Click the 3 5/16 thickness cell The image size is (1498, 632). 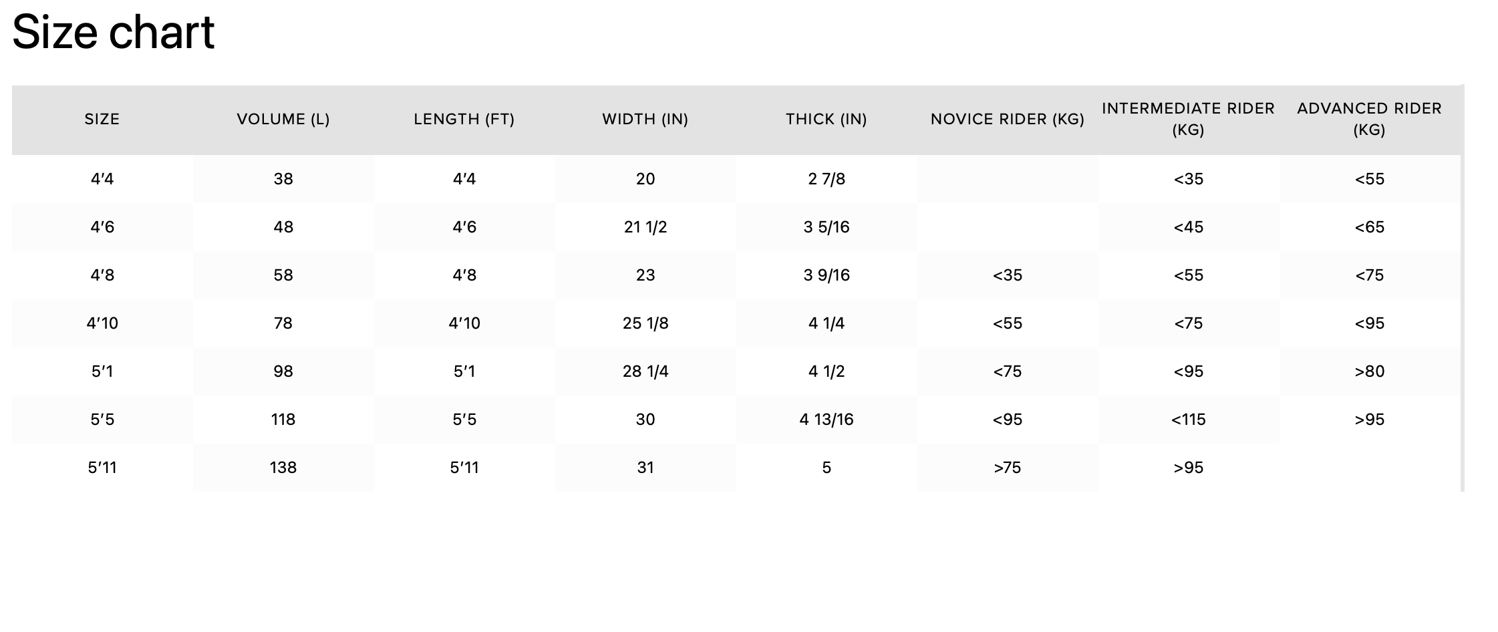pyautogui.click(x=827, y=227)
